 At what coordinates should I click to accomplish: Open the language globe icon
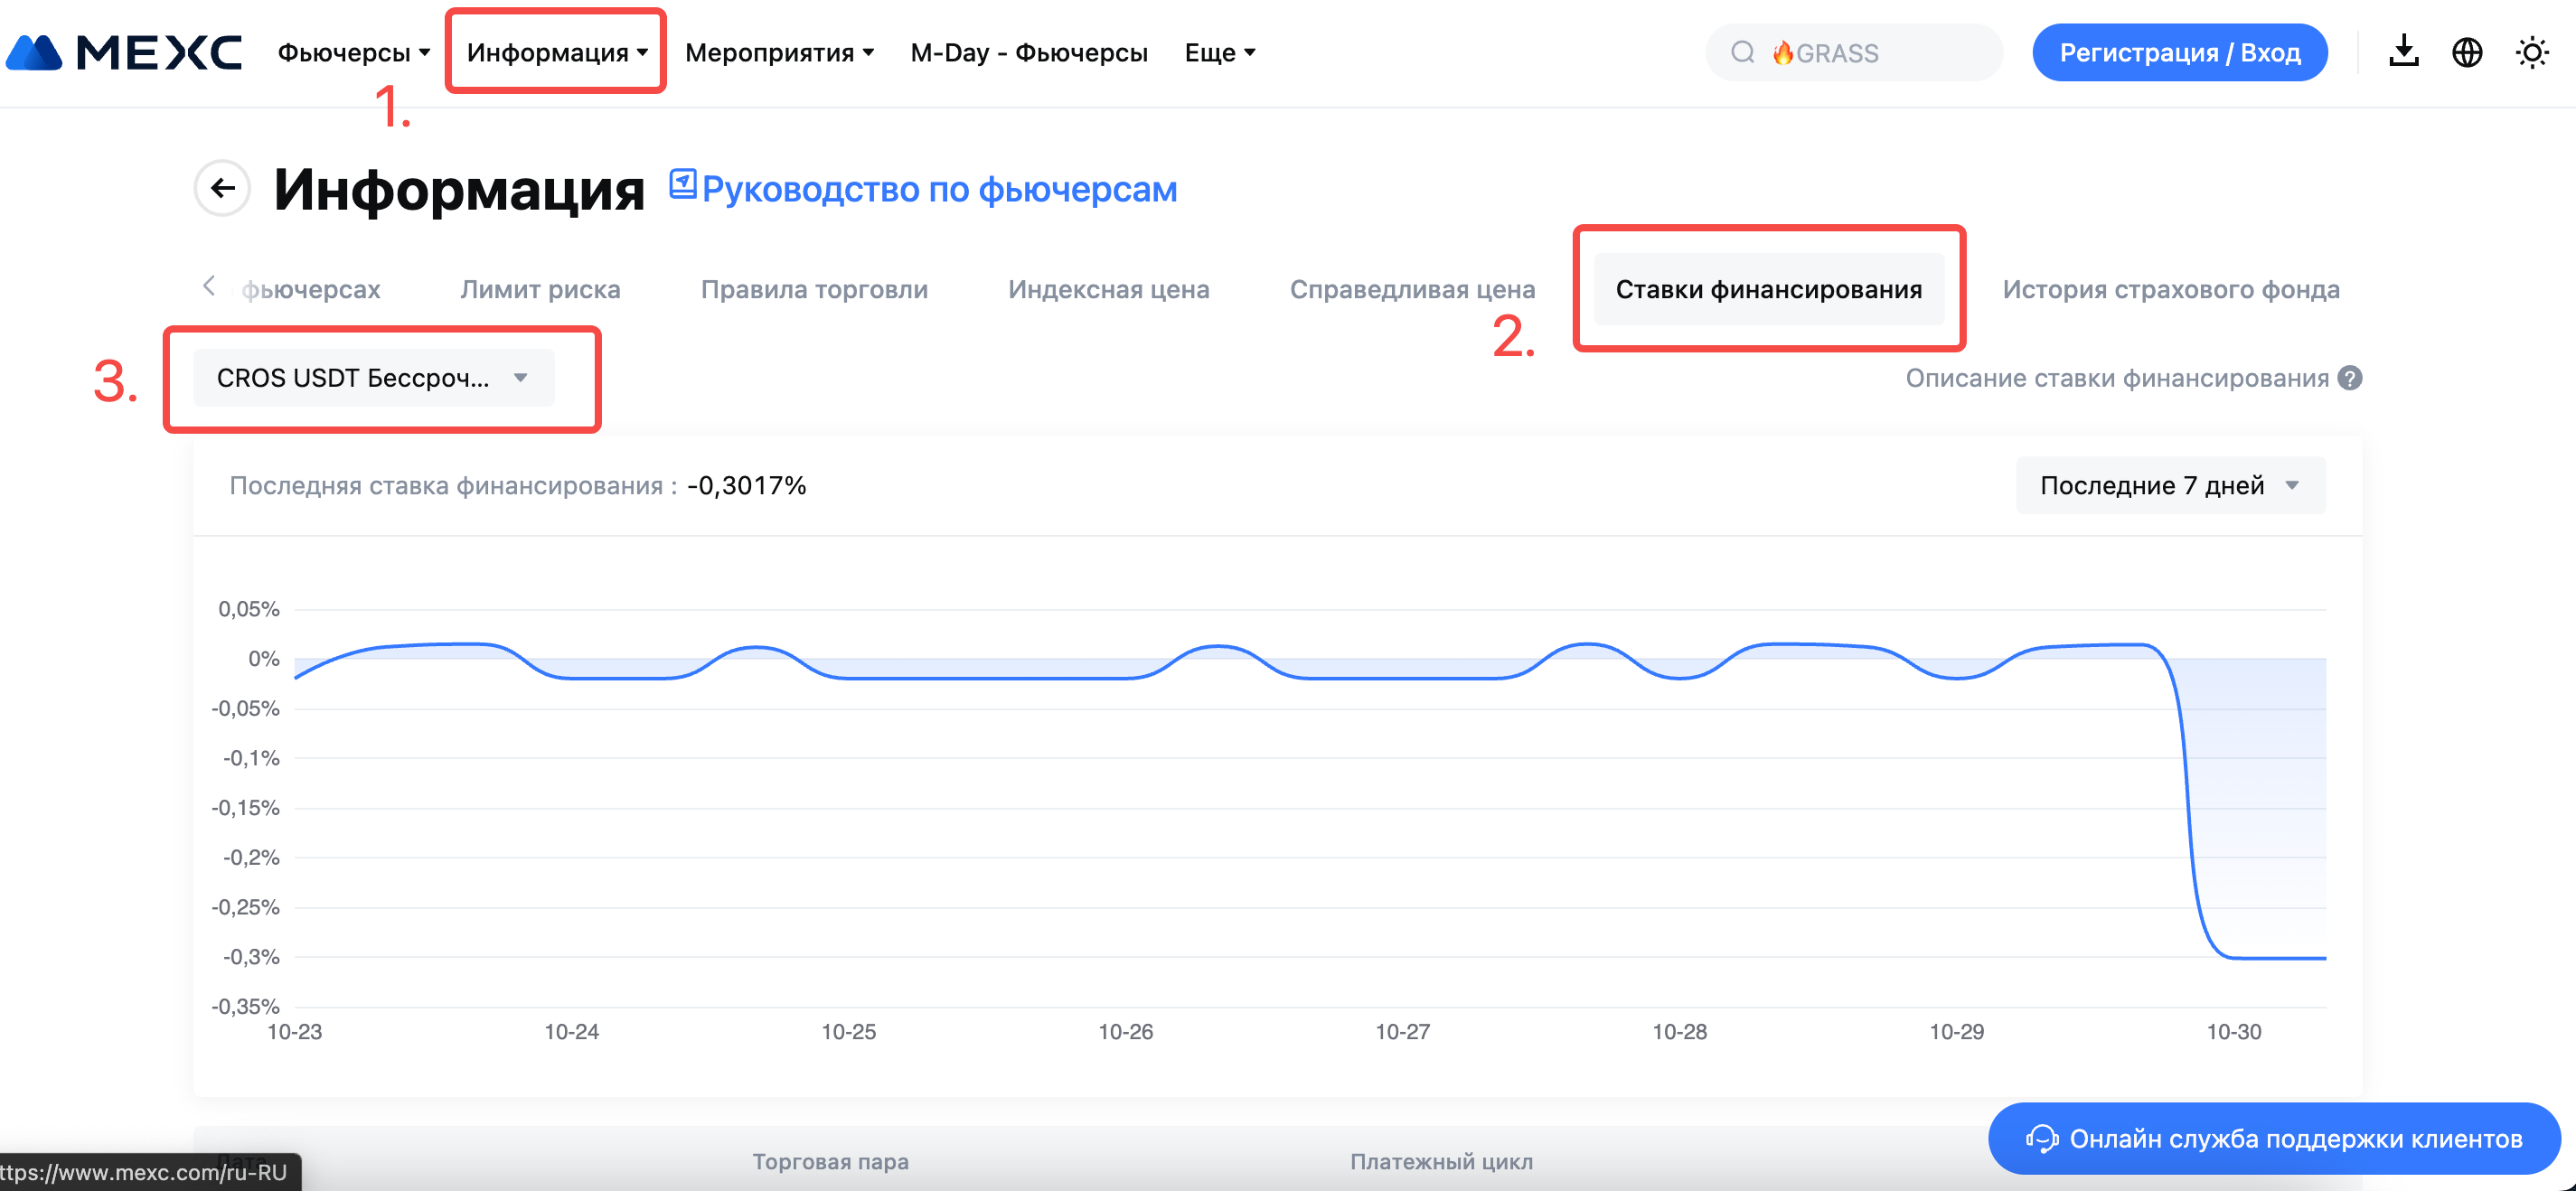click(2467, 52)
